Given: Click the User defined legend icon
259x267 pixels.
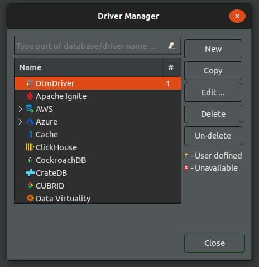Looking at the screenshot, I should coord(186,155).
